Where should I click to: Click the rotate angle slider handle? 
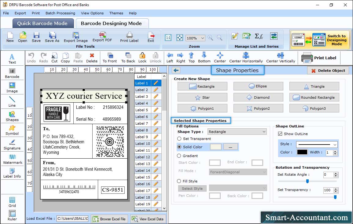pyautogui.click(x=307, y=181)
